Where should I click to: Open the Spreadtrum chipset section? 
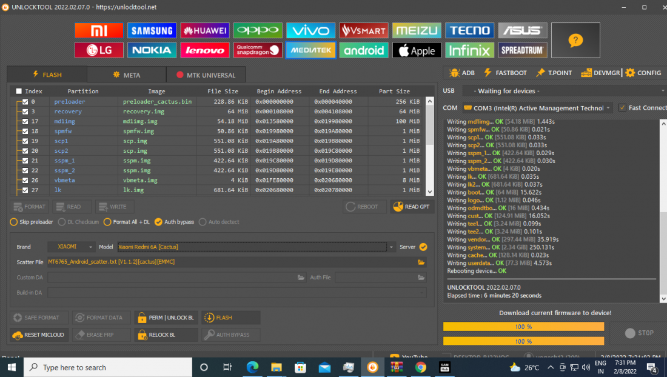click(x=522, y=50)
